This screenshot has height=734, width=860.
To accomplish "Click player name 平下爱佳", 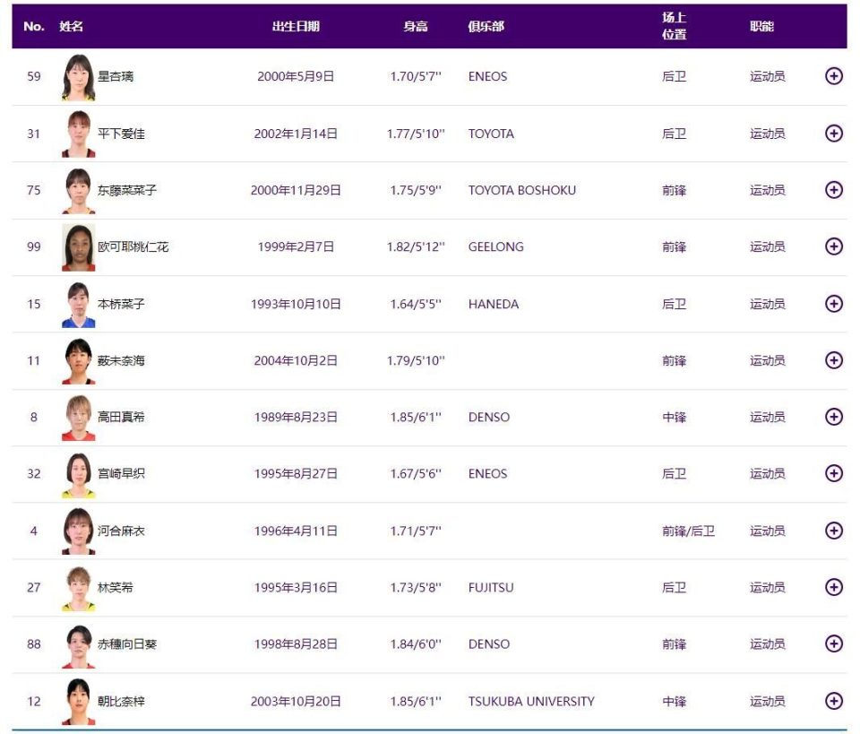I will click(x=121, y=134).
